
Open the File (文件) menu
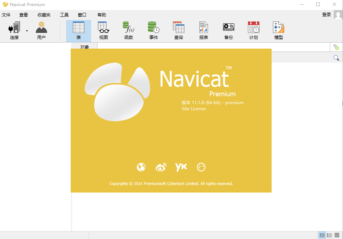(x=6, y=15)
